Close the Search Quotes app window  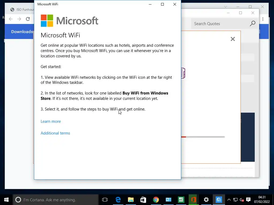253,13
